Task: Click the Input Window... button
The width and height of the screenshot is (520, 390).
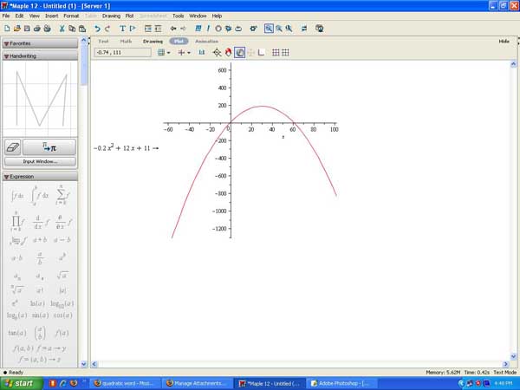Action: coord(40,161)
